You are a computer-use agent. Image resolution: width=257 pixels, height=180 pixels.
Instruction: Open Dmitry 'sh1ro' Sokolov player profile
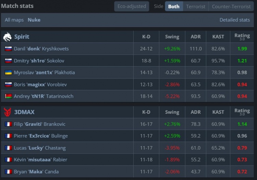39,61
